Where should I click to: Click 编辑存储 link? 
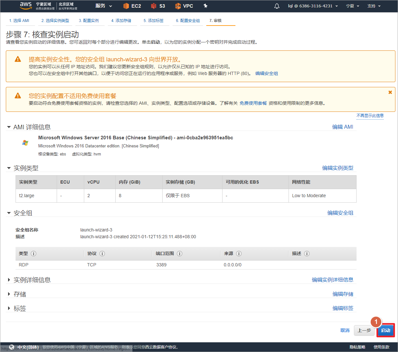tap(343, 294)
